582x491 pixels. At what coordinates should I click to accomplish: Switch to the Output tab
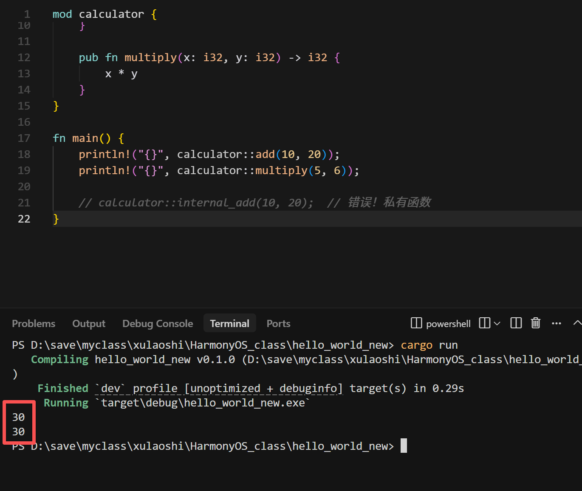click(x=89, y=324)
